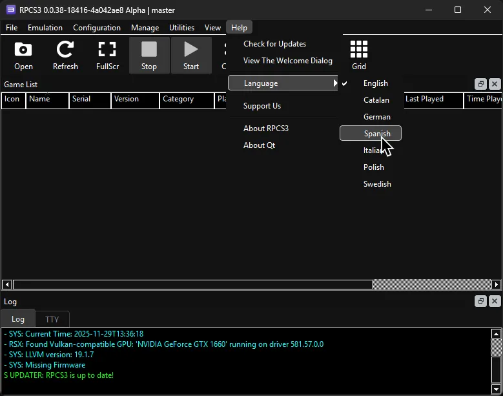The width and height of the screenshot is (503, 396).
Task: Click log scroll down arrow
Action: [496, 390]
